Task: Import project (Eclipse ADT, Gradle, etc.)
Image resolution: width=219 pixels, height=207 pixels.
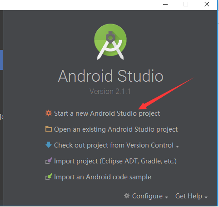Action: click(x=115, y=161)
